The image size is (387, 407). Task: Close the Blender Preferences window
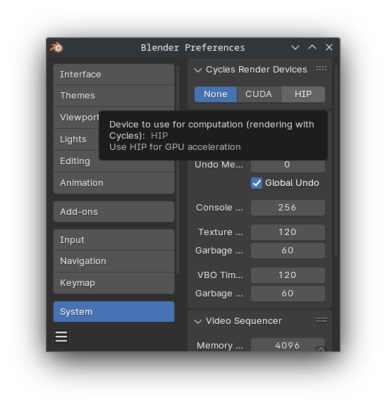point(329,47)
